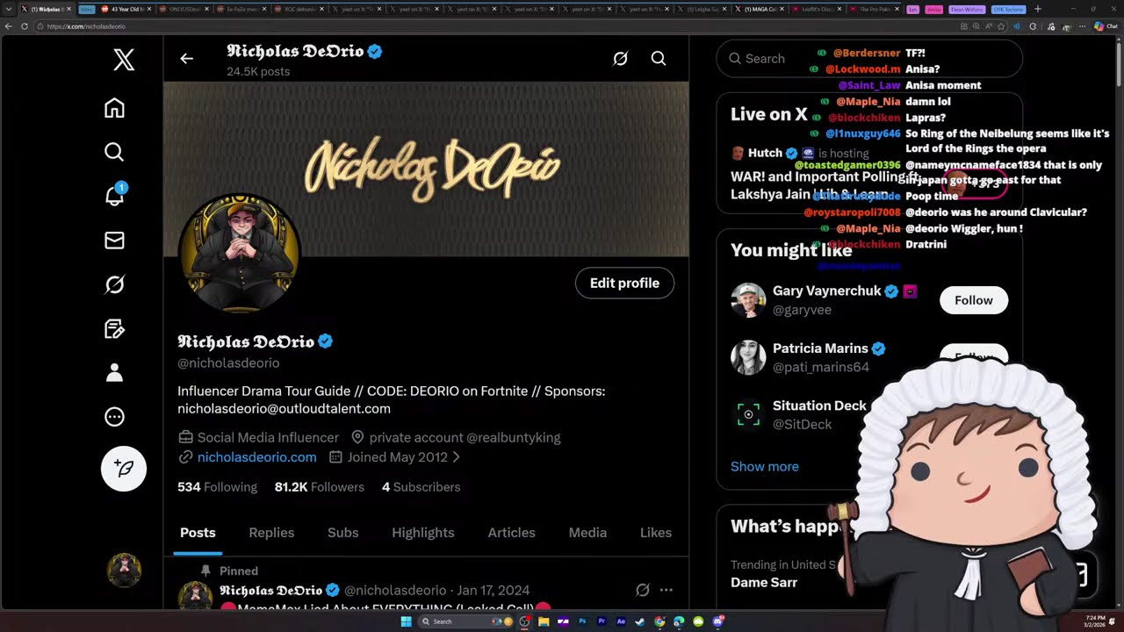Open Messages envelope icon
This screenshot has width=1124, height=632.
pyautogui.click(x=114, y=241)
